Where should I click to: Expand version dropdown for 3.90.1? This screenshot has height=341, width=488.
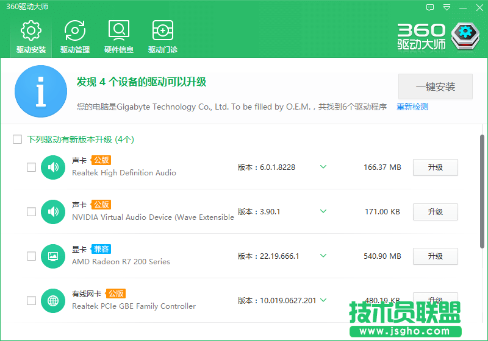[323, 211]
